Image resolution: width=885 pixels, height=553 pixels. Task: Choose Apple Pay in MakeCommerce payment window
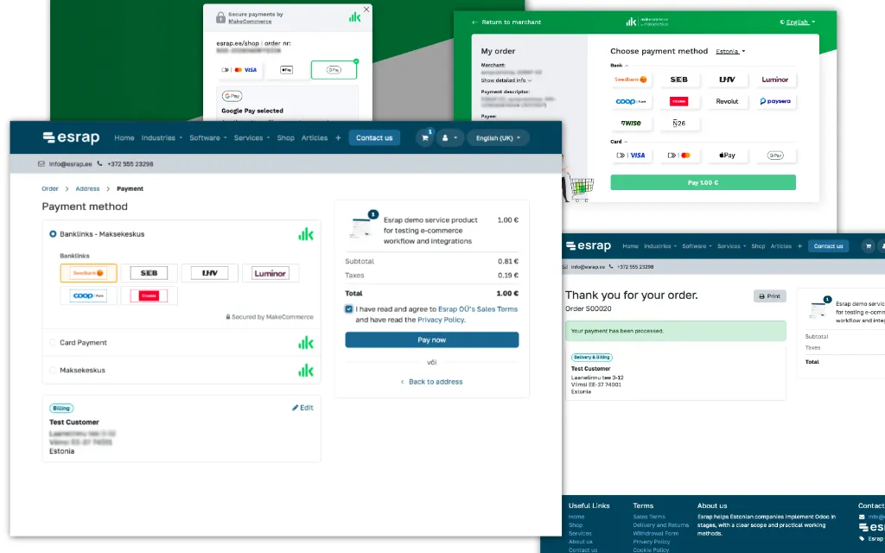727,156
